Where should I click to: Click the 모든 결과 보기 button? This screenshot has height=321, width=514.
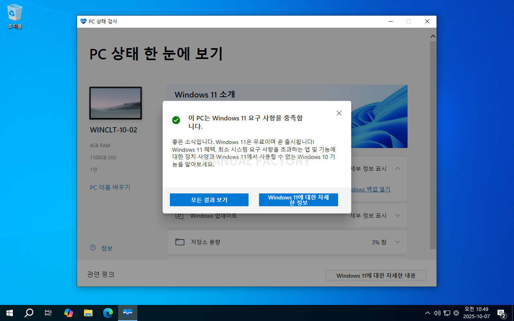(209, 200)
